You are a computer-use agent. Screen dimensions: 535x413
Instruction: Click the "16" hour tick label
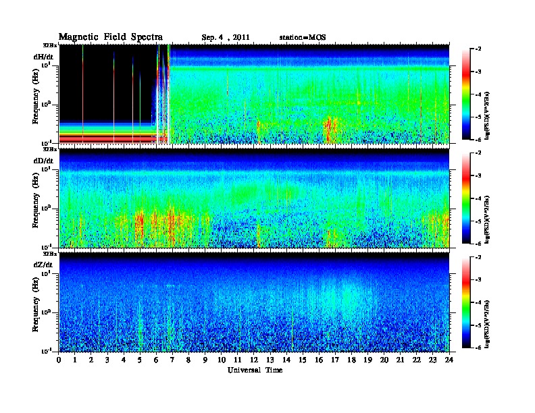[319, 360]
